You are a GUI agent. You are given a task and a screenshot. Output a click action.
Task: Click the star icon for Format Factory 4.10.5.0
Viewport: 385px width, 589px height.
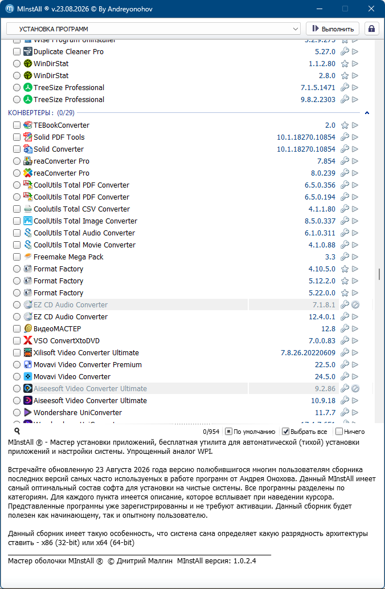(x=345, y=269)
